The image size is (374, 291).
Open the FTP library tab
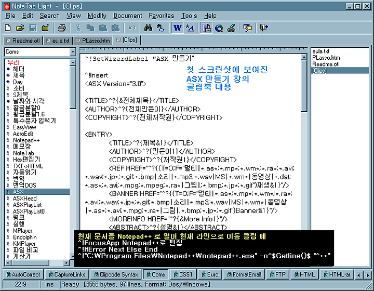(277, 274)
